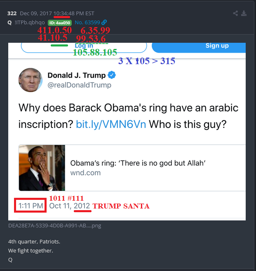The width and height of the screenshot is (256, 271).
Task: Click the Q !ITPb.qbhqo tripcode name
Action: [26, 23]
